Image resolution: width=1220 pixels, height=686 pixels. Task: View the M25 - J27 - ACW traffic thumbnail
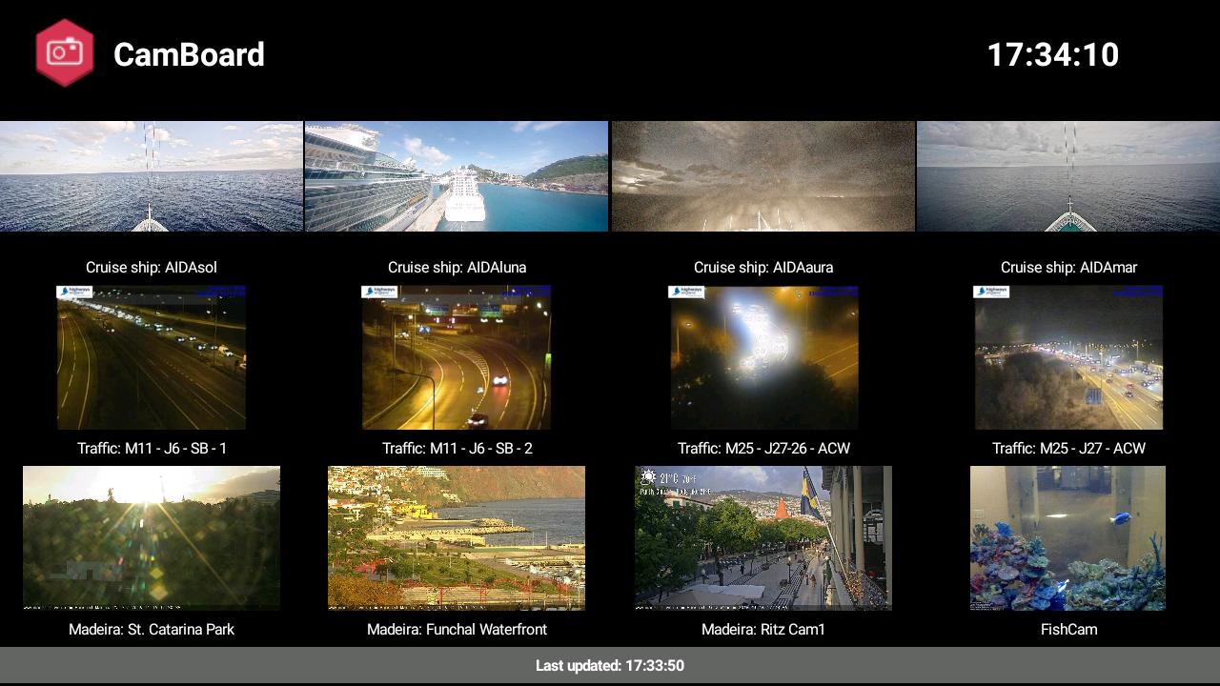click(x=1068, y=357)
